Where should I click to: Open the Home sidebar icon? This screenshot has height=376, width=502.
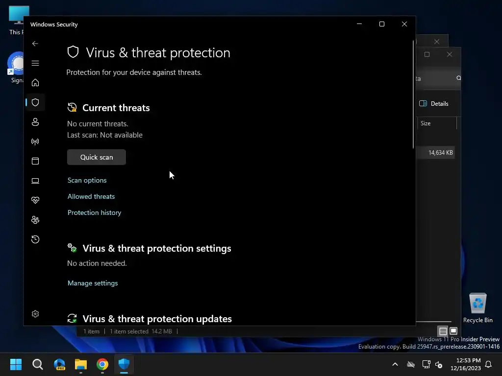click(35, 82)
